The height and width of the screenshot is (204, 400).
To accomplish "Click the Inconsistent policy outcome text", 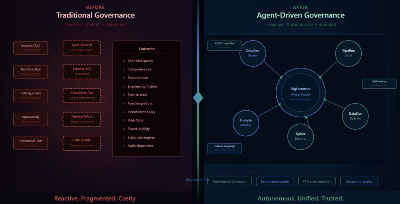I will 141,112.
